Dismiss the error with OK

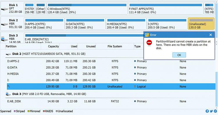point(179,55)
